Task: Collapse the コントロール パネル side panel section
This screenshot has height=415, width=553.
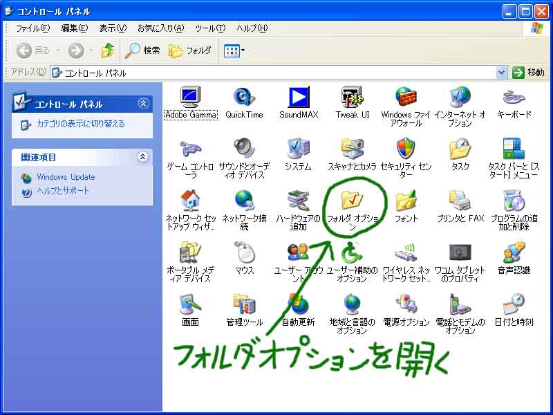Action: [x=143, y=104]
